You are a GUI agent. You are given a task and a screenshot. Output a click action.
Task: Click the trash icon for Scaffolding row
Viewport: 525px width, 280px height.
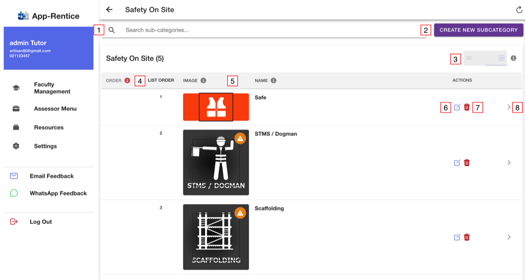(x=467, y=237)
